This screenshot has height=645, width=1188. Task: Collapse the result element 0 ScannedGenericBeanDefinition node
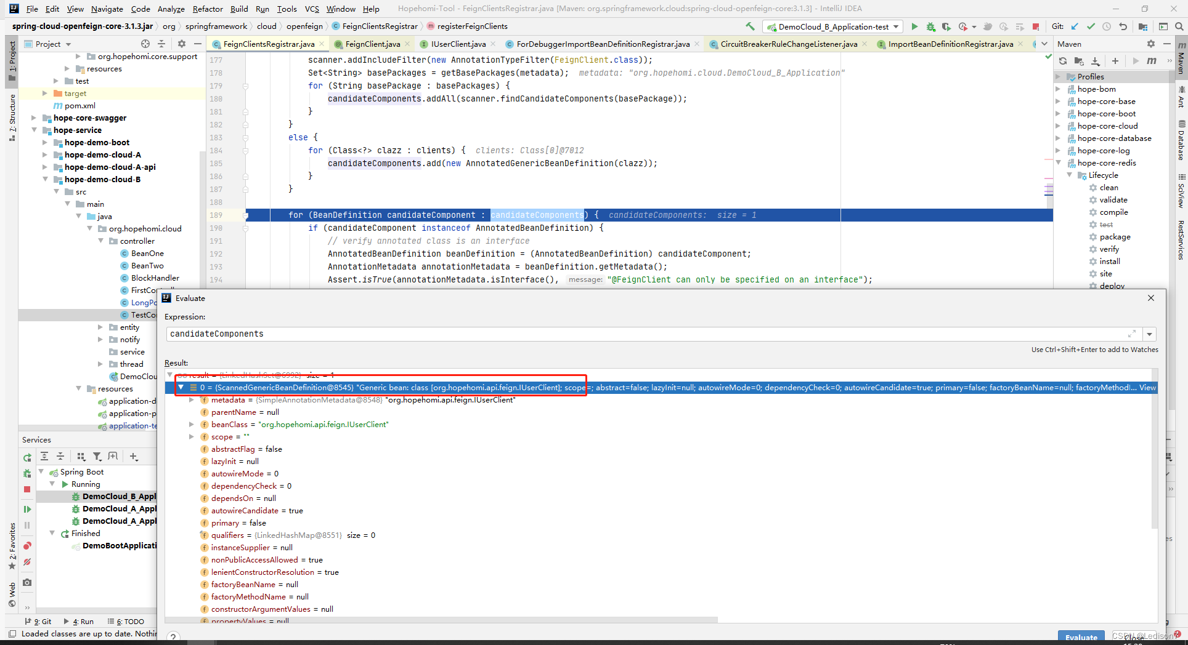click(181, 388)
